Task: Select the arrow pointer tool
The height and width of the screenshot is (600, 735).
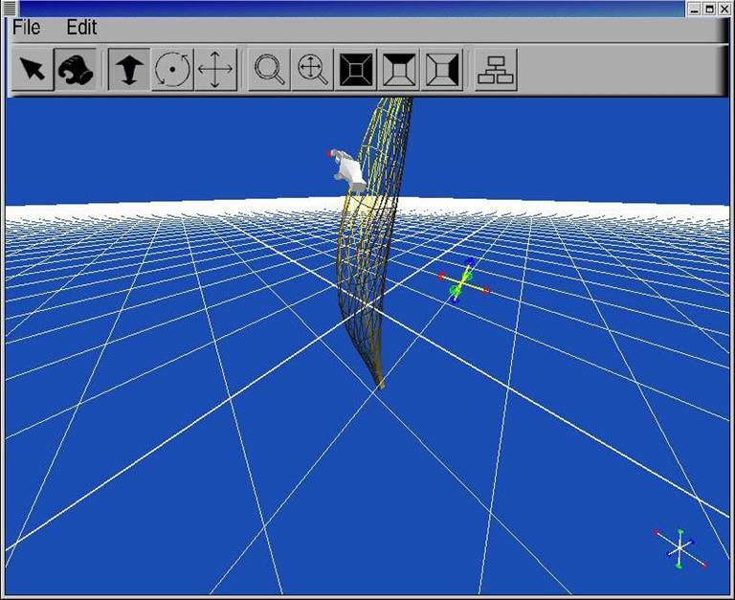Action: tap(33, 69)
